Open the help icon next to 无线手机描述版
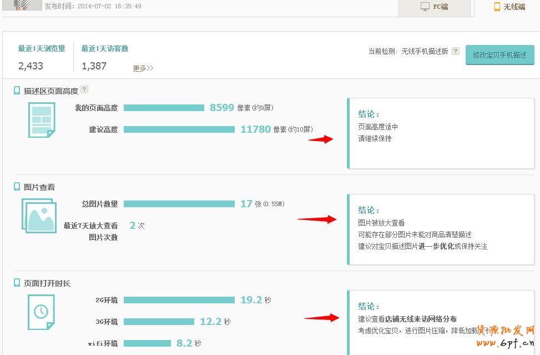Screen dimensions: 540x355 (455, 51)
